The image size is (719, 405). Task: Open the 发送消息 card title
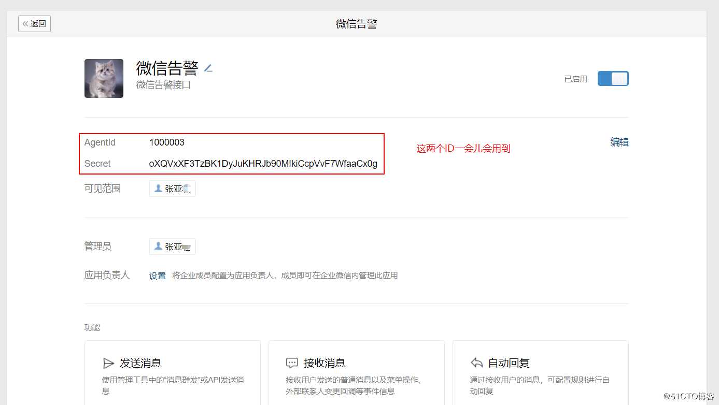140,363
